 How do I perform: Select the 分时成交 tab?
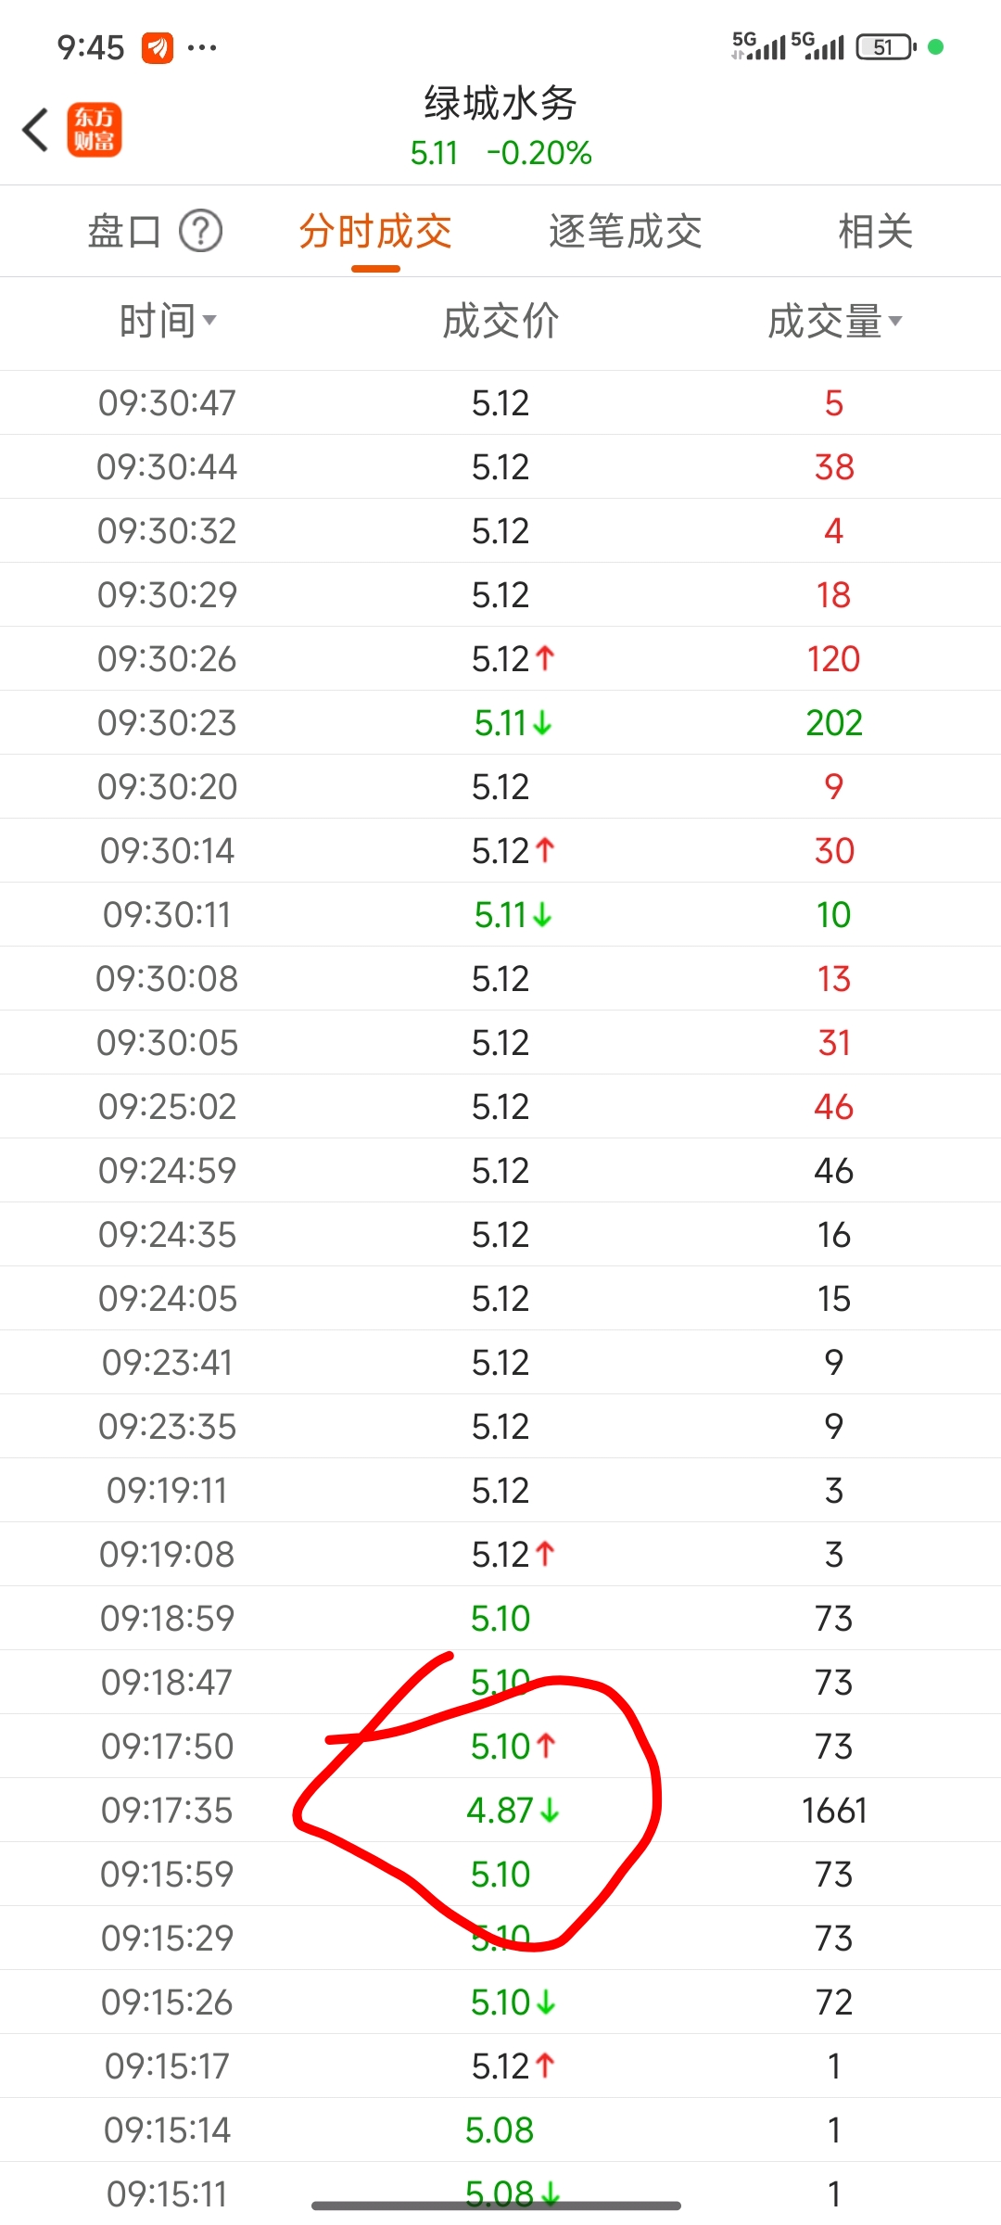click(375, 231)
